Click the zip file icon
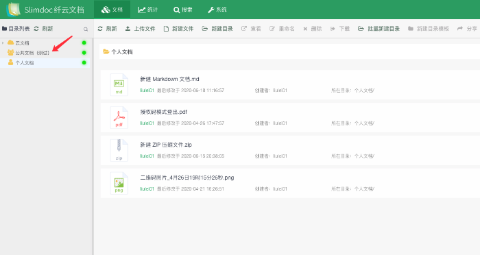Screen dimensions: 480x255 (119, 150)
